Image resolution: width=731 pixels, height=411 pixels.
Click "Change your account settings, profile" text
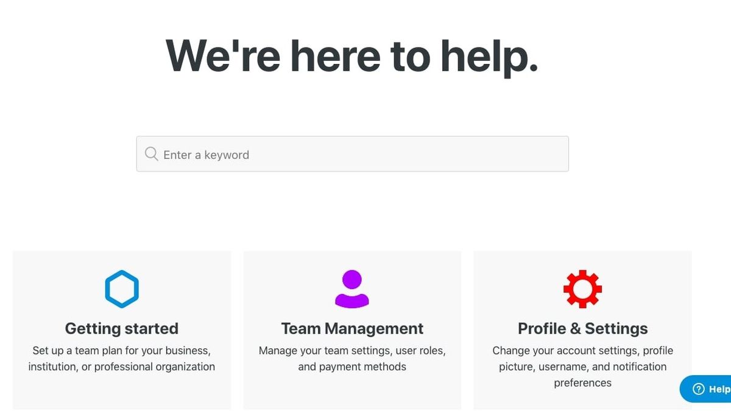coord(582,351)
